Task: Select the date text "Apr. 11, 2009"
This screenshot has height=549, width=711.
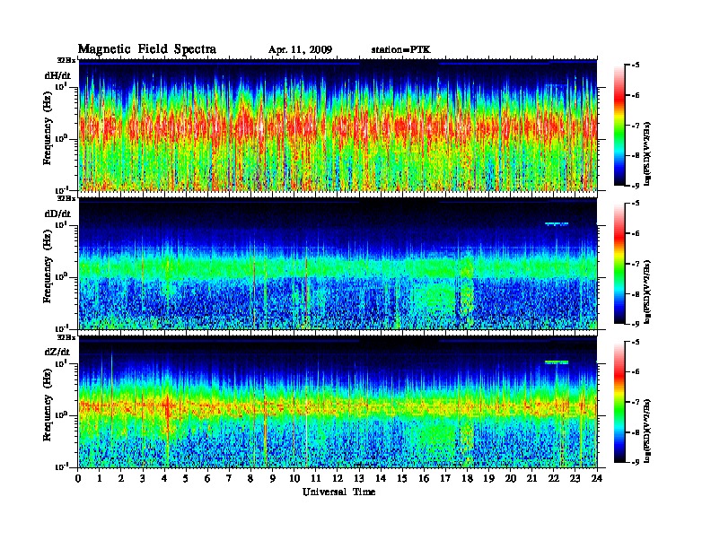Action: pos(300,50)
